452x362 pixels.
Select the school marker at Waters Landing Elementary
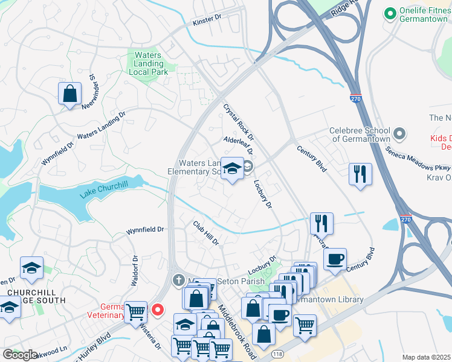click(232, 170)
